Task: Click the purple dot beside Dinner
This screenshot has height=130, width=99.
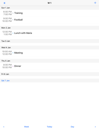Action: click(x=13, y=66)
